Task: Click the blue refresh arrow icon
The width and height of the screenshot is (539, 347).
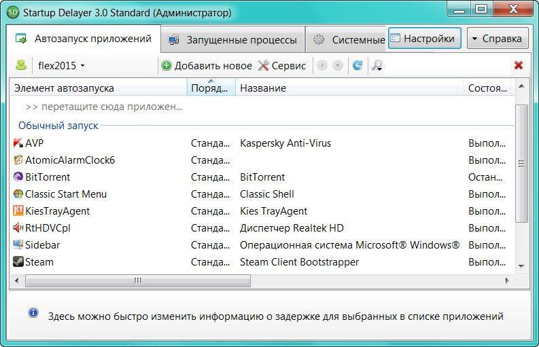Action: (358, 65)
